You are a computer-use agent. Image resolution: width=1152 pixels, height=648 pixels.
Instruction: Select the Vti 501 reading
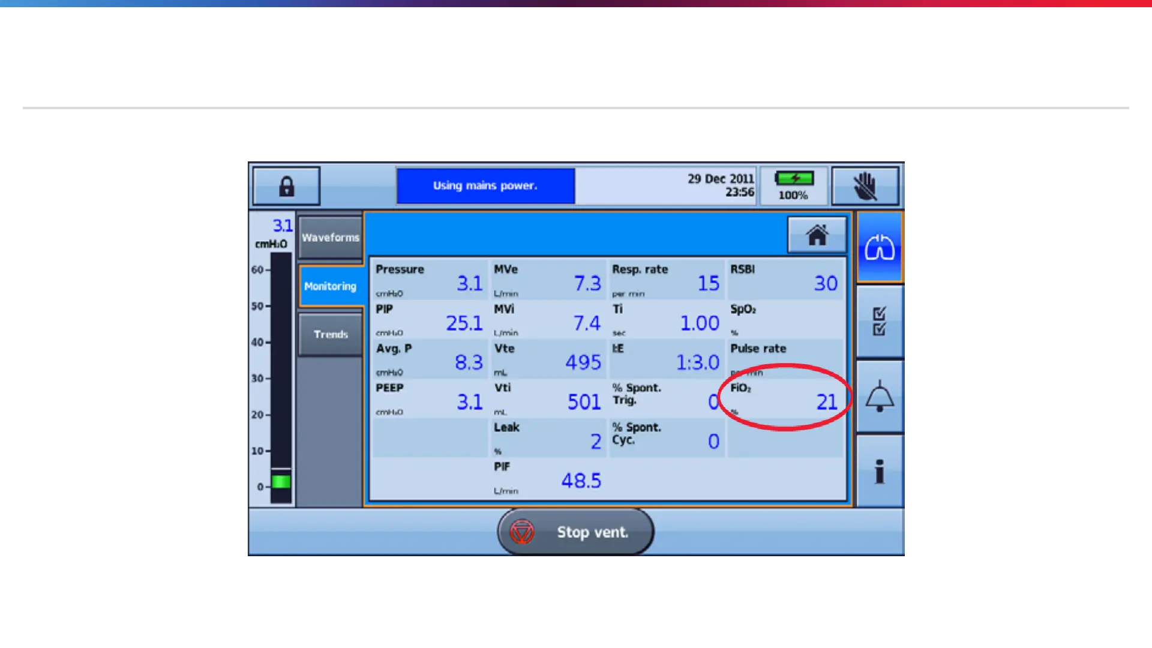[x=548, y=399]
